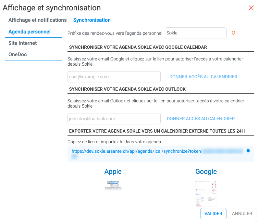
Task: Focus the Google email field user@example.com
Action: click(x=114, y=77)
